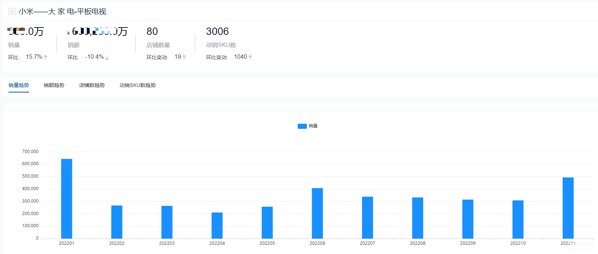This screenshot has width=598, height=254.
Task: Click the 202202 x-axis label
Action: click(x=117, y=243)
